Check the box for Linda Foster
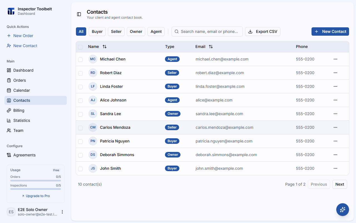Screen dimensions: 356x223 (x=80, y=87)
